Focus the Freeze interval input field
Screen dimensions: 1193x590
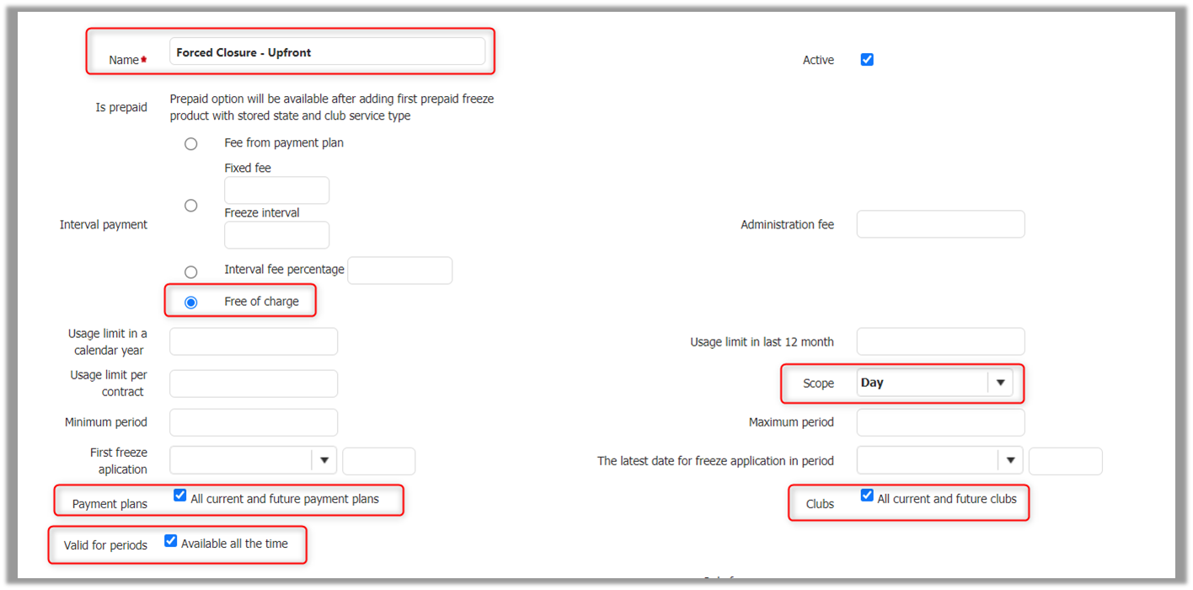click(x=276, y=235)
